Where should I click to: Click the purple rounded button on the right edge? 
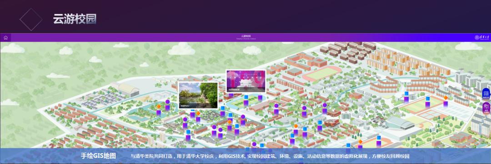click(486, 108)
